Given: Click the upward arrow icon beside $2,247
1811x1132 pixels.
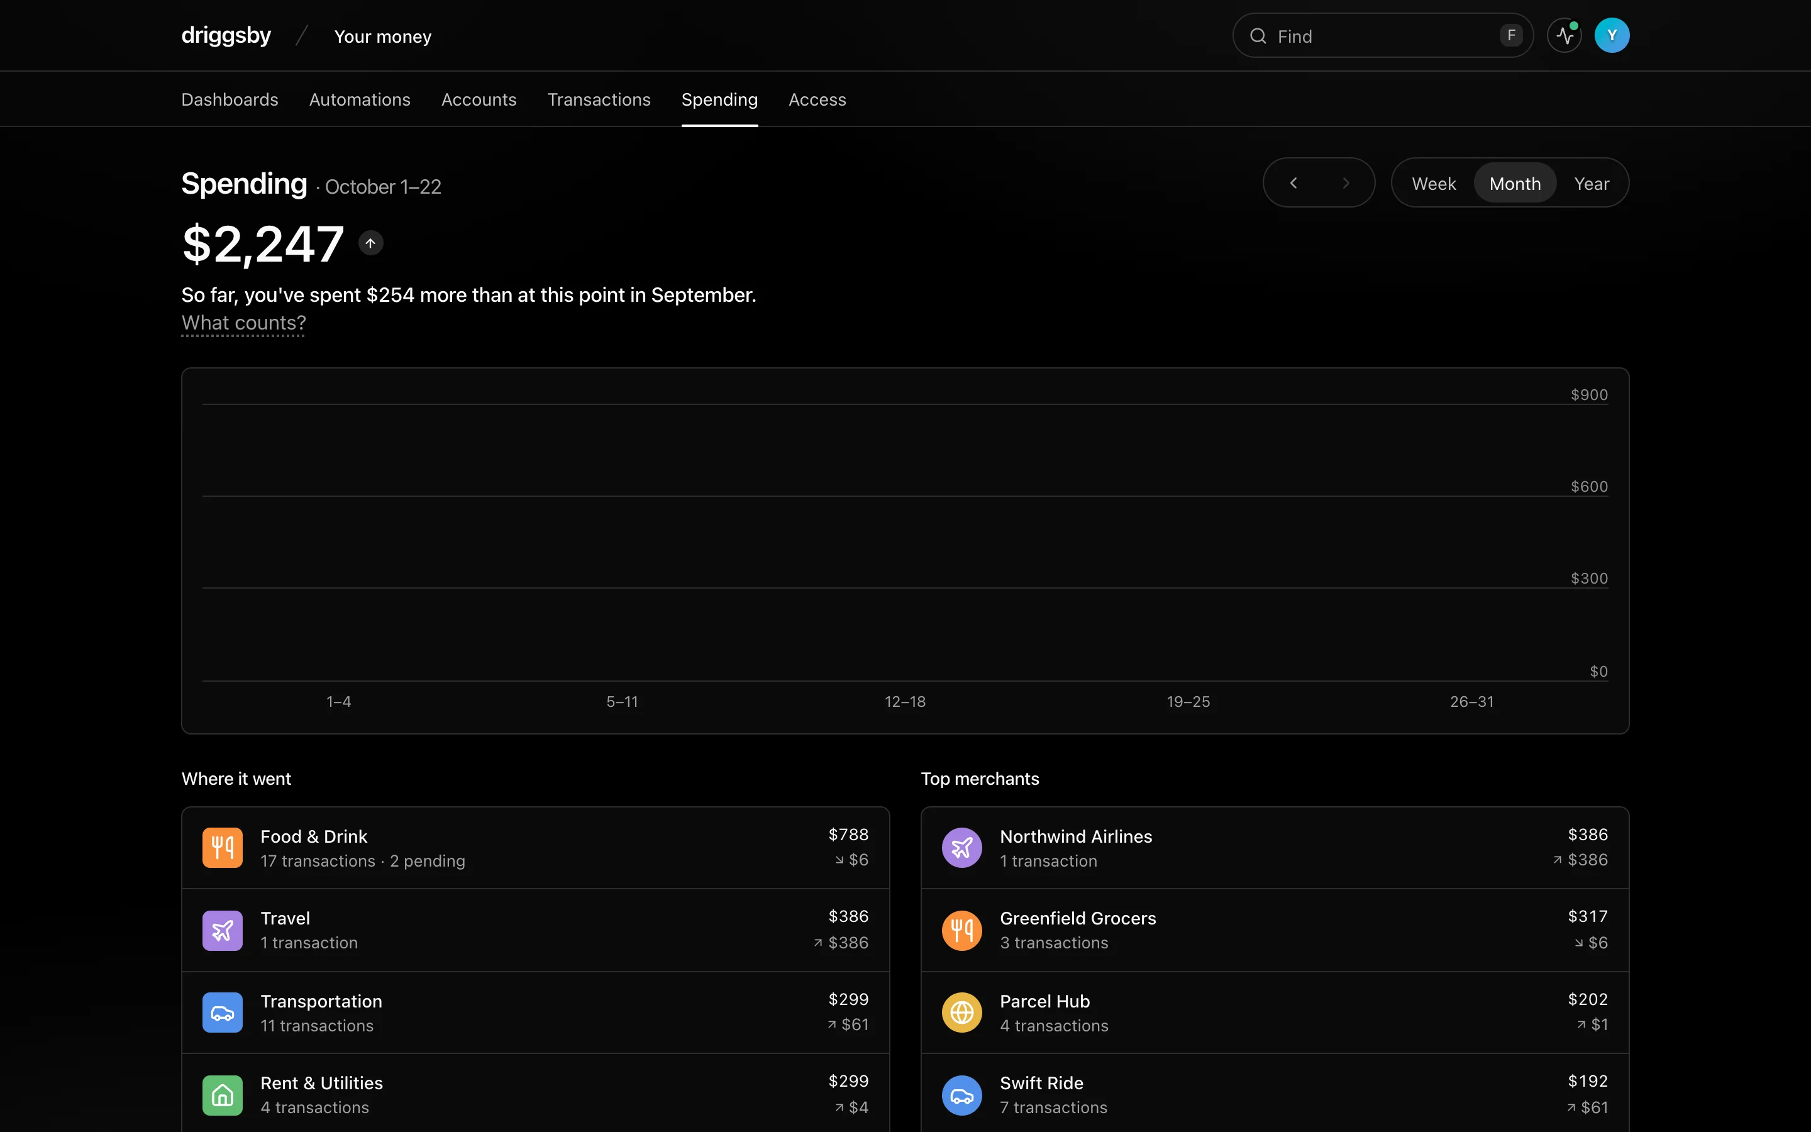Looking at the screenshot, I should (370, 243).
